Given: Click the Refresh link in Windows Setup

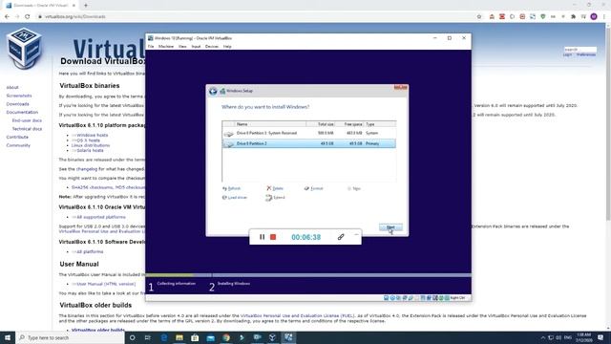Looking at the screenshot, I should point(231,188).
